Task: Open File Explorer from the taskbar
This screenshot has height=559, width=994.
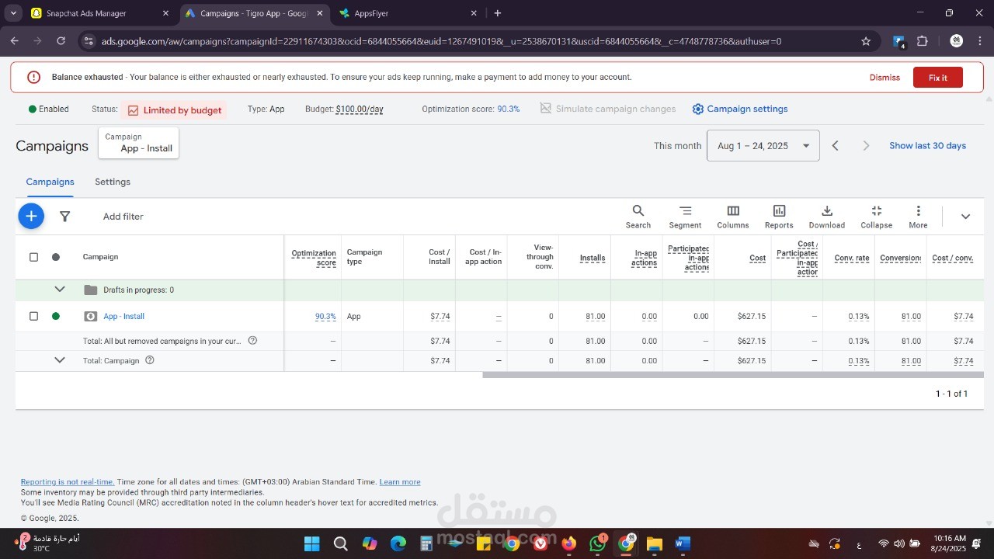Action: [x=654, y=543]
